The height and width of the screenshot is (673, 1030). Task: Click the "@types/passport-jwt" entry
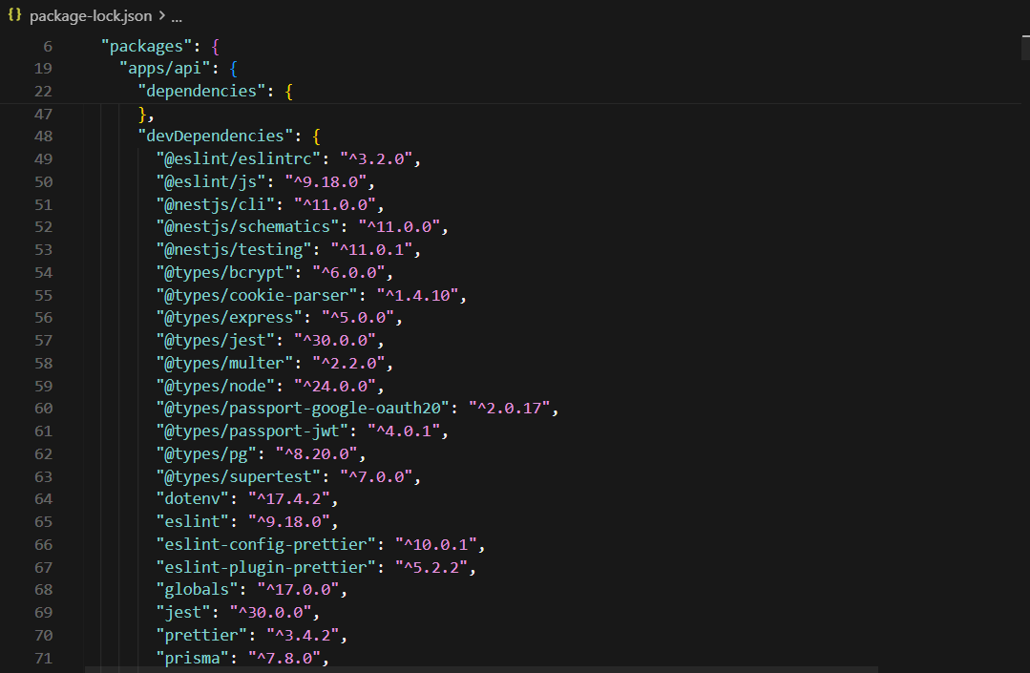pos(303,431)
